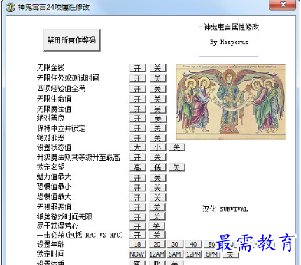This screenshot has width=301, height=265.
Task: Lock time to NOW in 锁定时间
Action: coord(138,254)
